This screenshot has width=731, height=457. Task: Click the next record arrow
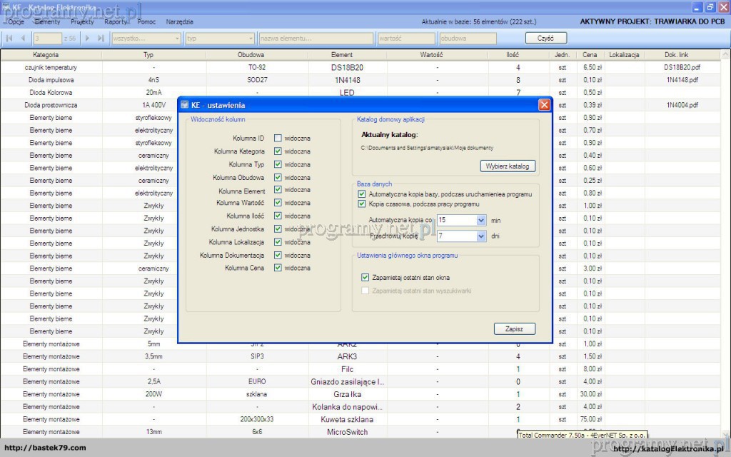(x=88, y=39)
